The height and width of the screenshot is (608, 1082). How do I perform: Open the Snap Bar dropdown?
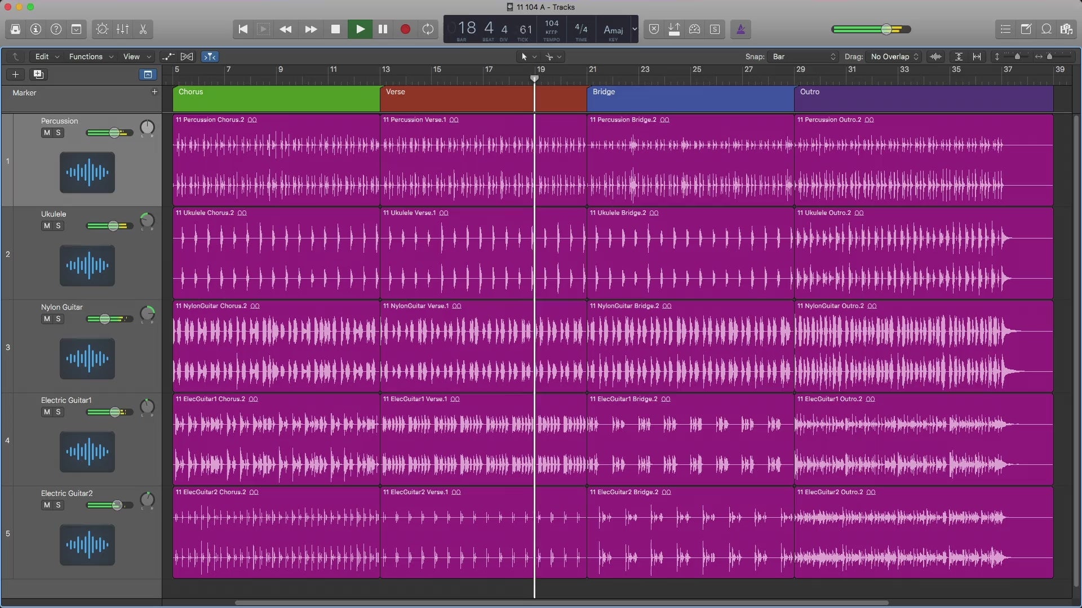pos(804,57)
